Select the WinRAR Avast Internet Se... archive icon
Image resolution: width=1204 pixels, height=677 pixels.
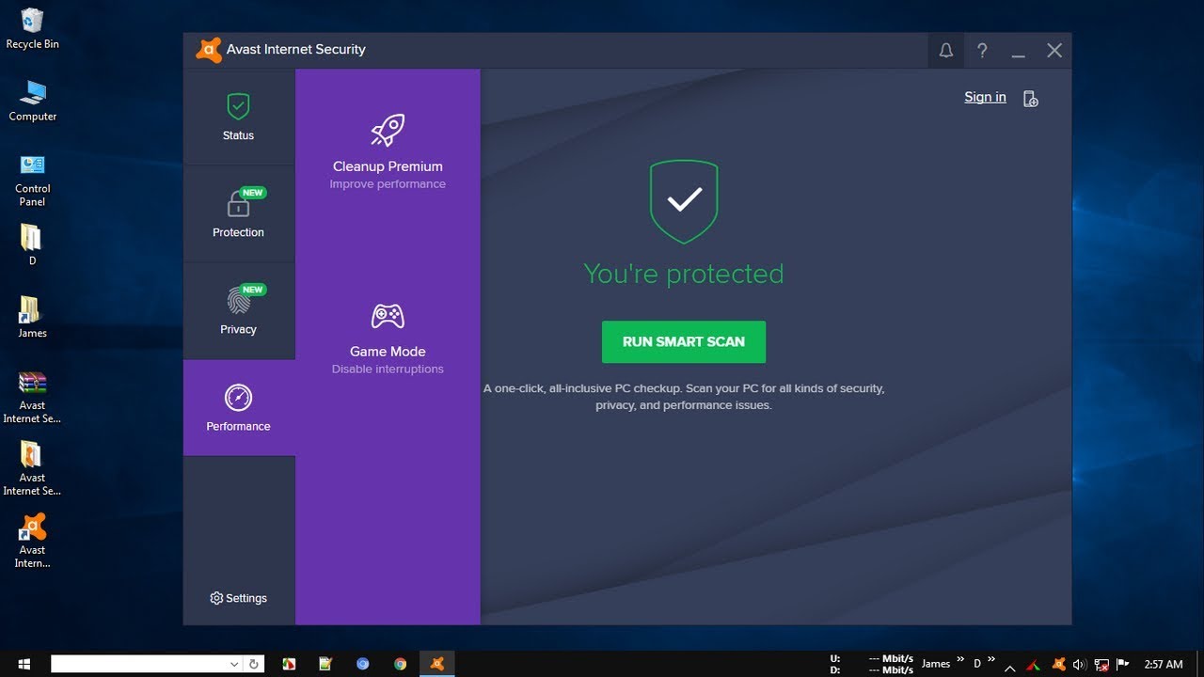point(32,397)
